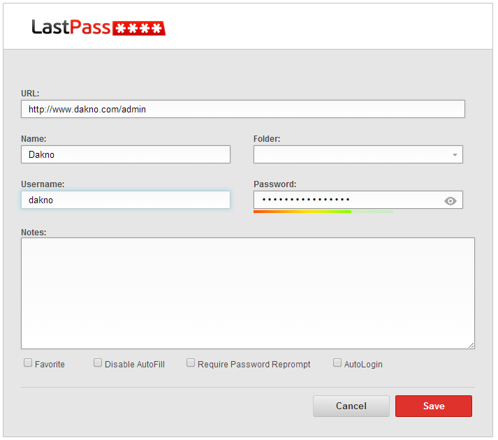Tick Require Password Reprompt checkbox
Image resolution: width=498 pixels, height=440 pixels.
(x=191, y=362)
